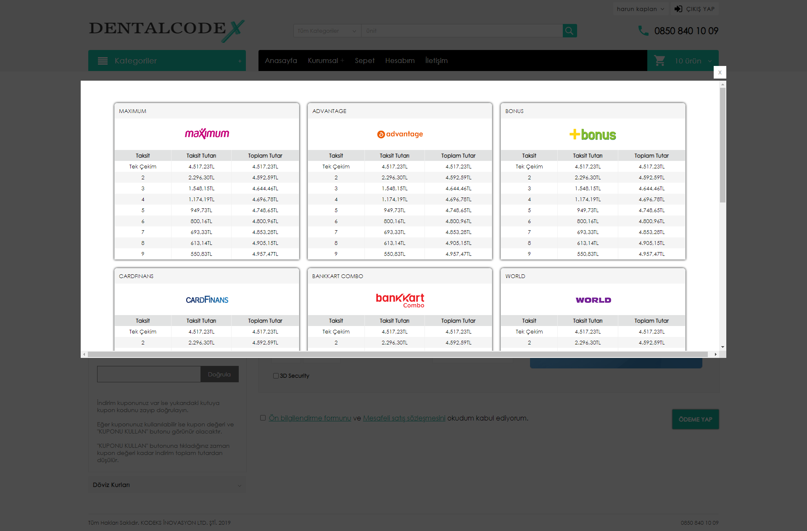807x531 pixels.
Task: Select Tek Çekim row in Maximum table
Action: tap(207, 166)
